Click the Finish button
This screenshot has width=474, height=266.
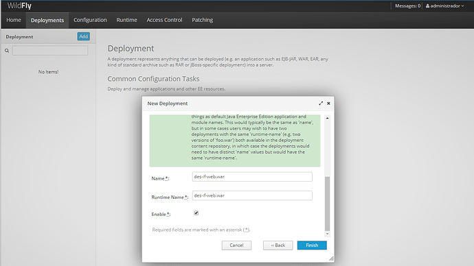(312, 245)
